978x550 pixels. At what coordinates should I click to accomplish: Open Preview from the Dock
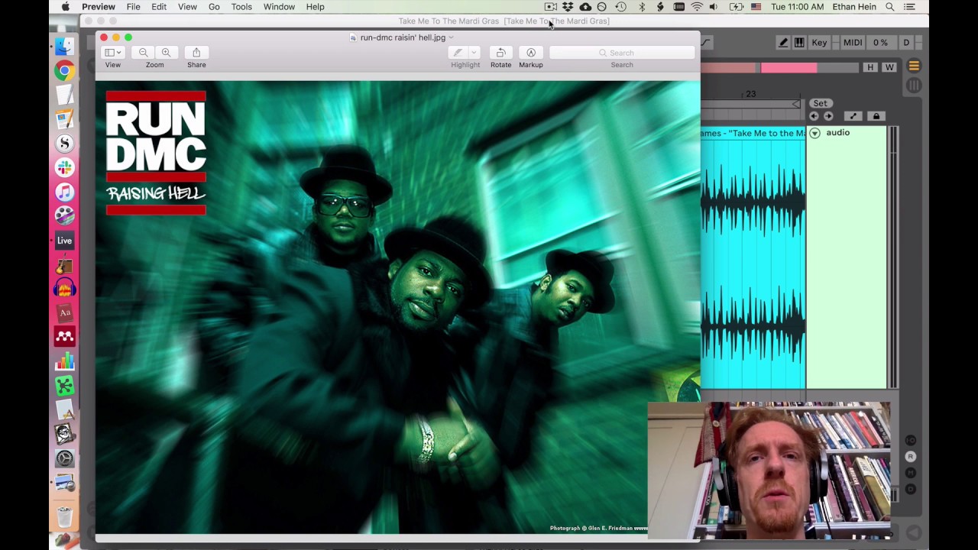coord(65,483)
